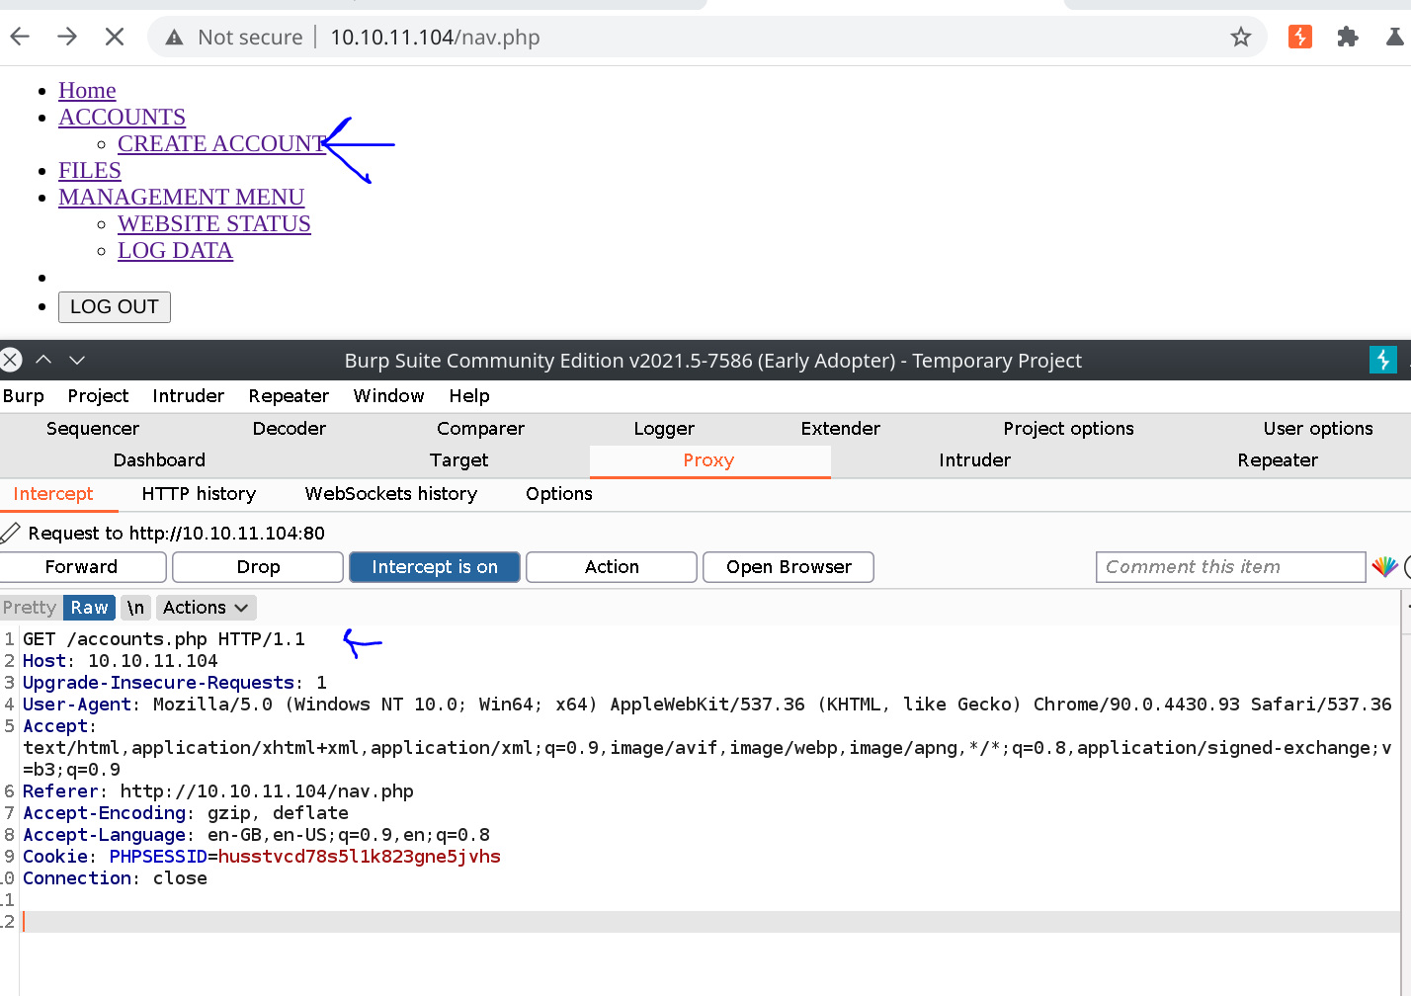Click the down chevron in Burp title bar
Image resolution: width=1411 pixels, height=996 pixels.
(77, 360)
